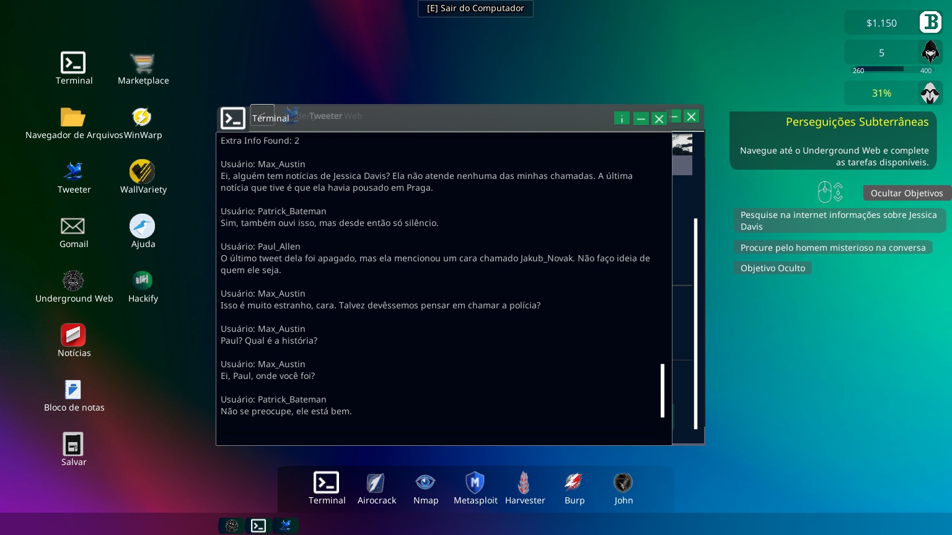
Task: Launch the Metasploit tool in the dock
Action: point(475,482)
